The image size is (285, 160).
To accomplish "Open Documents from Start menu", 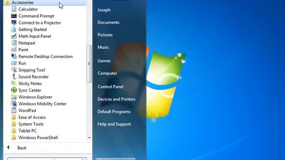I will tap(109, 23).
